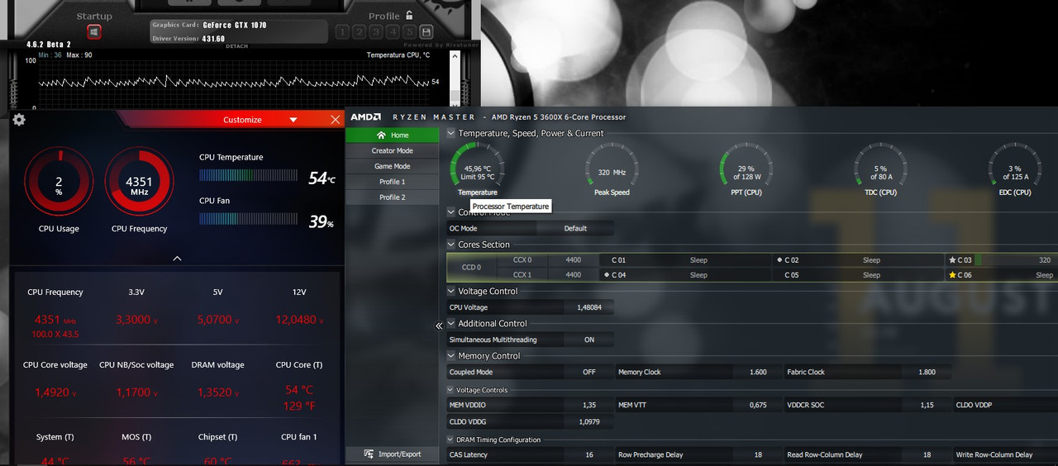
Task: Click the dot marker beside core C 02
Action: click(779, 260)
